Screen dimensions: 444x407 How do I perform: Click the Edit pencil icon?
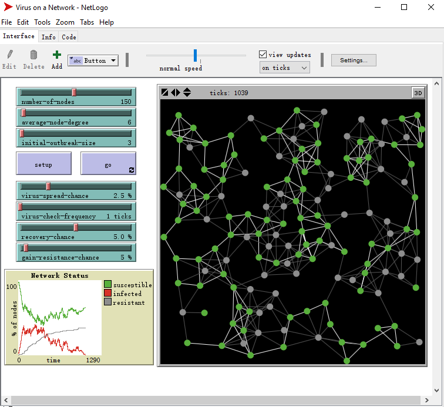point(10,55)
